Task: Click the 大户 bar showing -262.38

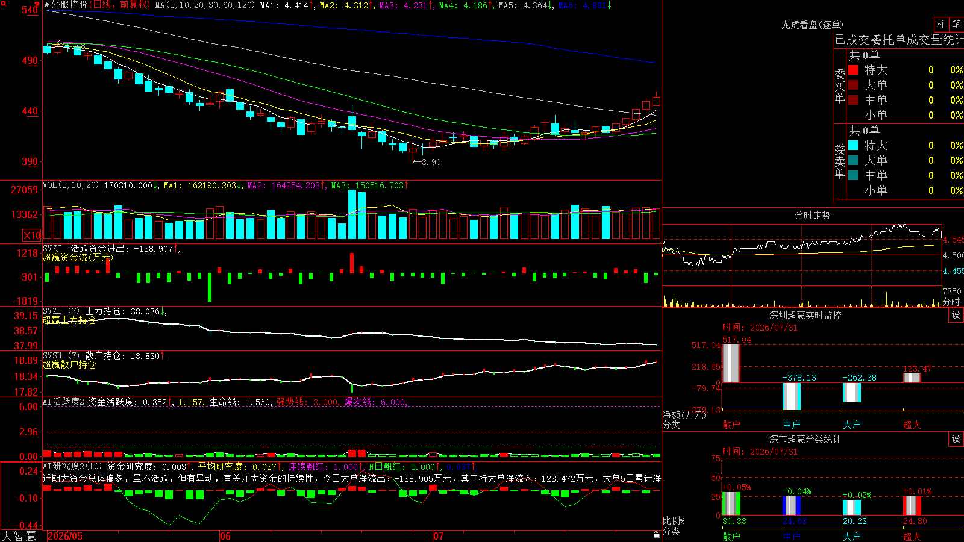Action: [x=852, y=393]
